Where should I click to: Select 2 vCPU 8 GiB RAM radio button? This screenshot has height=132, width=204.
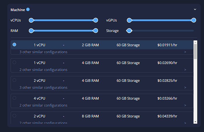pyautogui.click(x=15, y=115)
